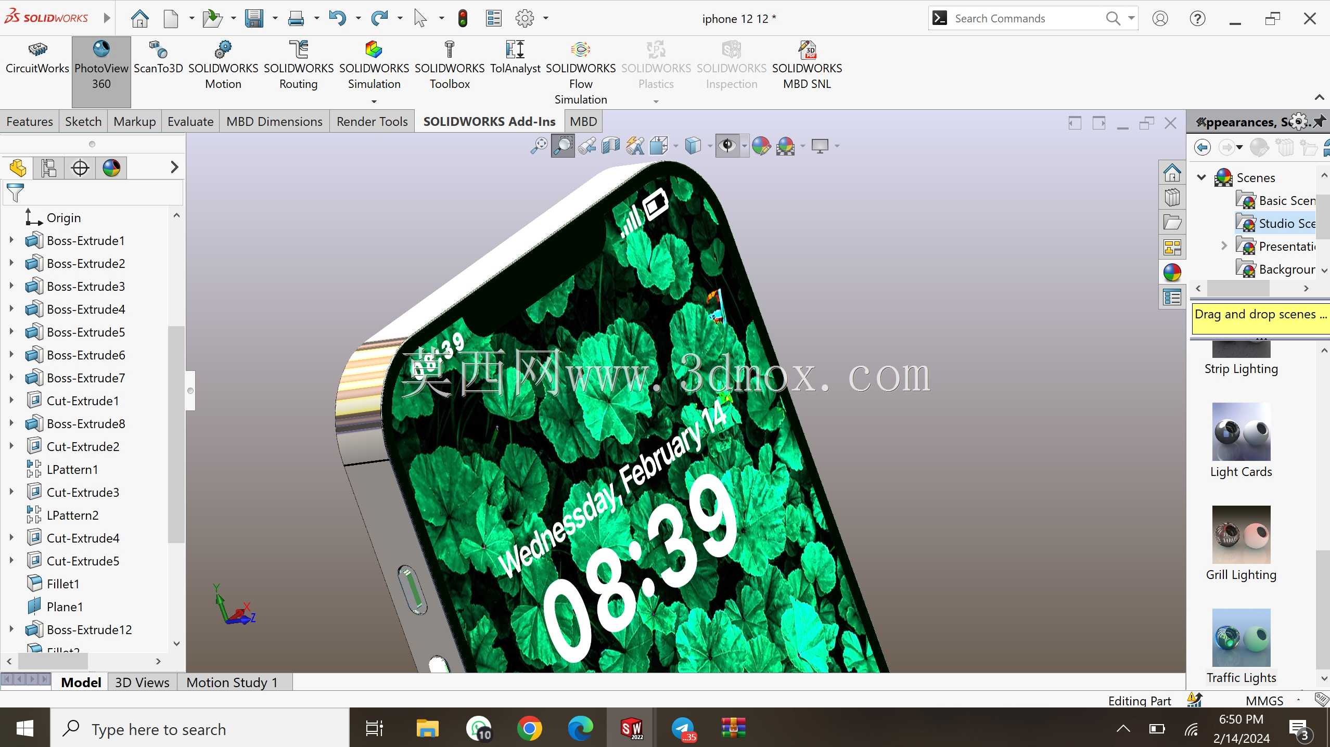
Task: Switch to the 3D Views tab
Action: 142,682
